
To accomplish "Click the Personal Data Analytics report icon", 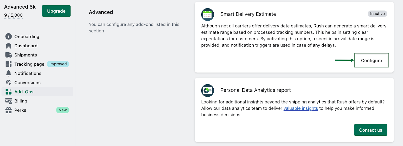I will pyautogui.click(x=208, y=91).
